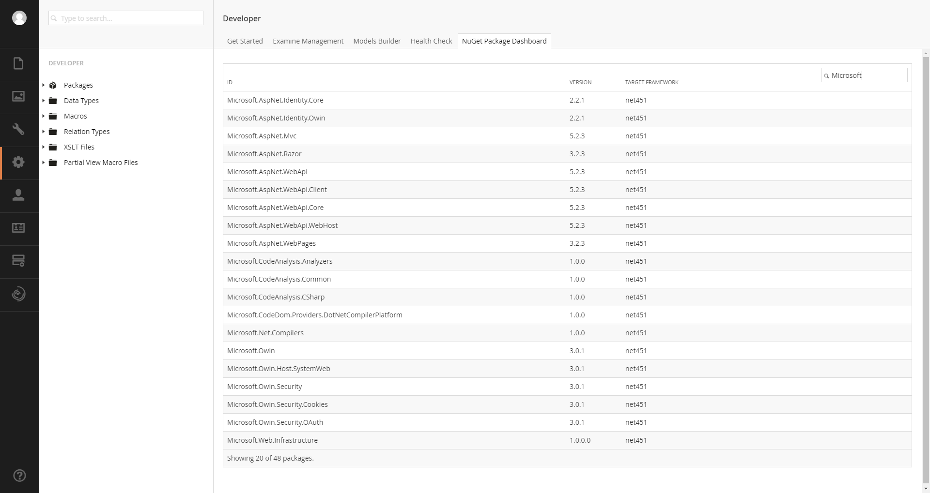Open the Users section icon
Viewport: 930px width, 493px height.
(x=18, y=195)
